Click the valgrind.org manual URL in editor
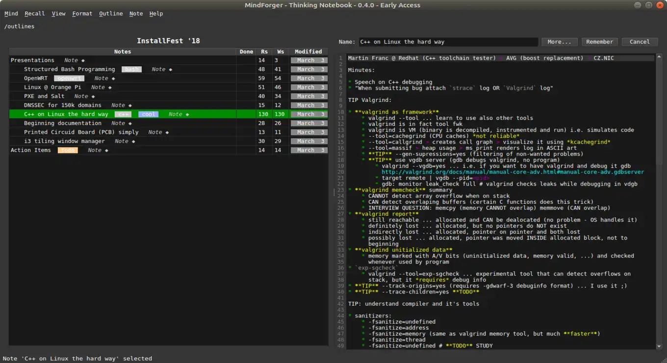The width and height of the screenshot is (667, 363). tap(513, 172)
